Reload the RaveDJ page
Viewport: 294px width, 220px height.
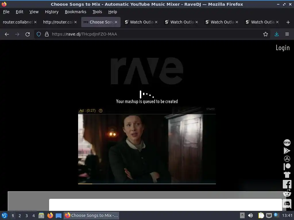click(x=28, y=34)
